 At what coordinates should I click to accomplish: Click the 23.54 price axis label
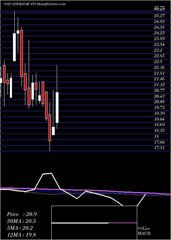click(x=159, y=45)
